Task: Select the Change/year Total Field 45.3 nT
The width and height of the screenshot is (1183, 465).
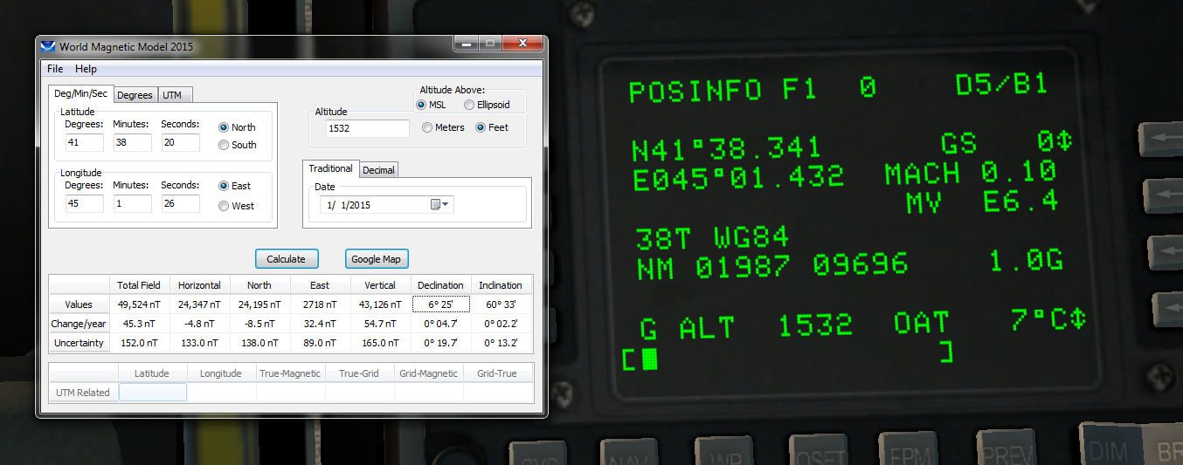Action: point(139,324)
